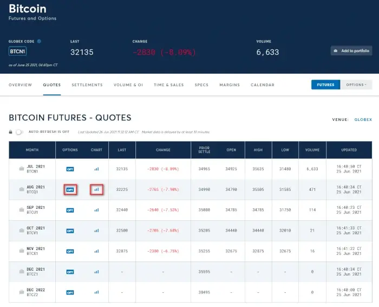Open options for DEC 2021 contract
Viewport: 379px width, 307px height.
[70, 272]
